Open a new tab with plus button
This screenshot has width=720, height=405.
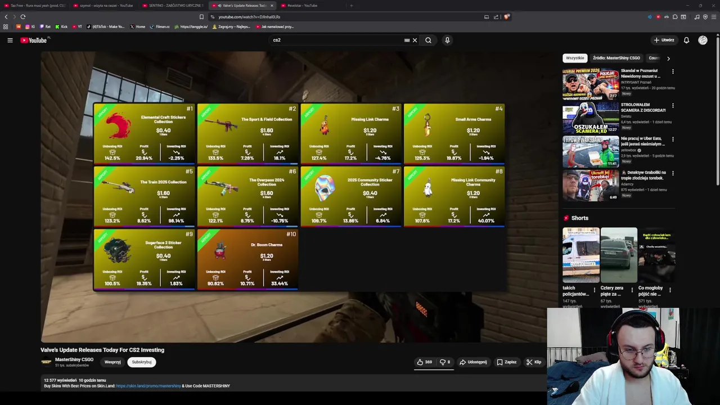tap(352, 6)
